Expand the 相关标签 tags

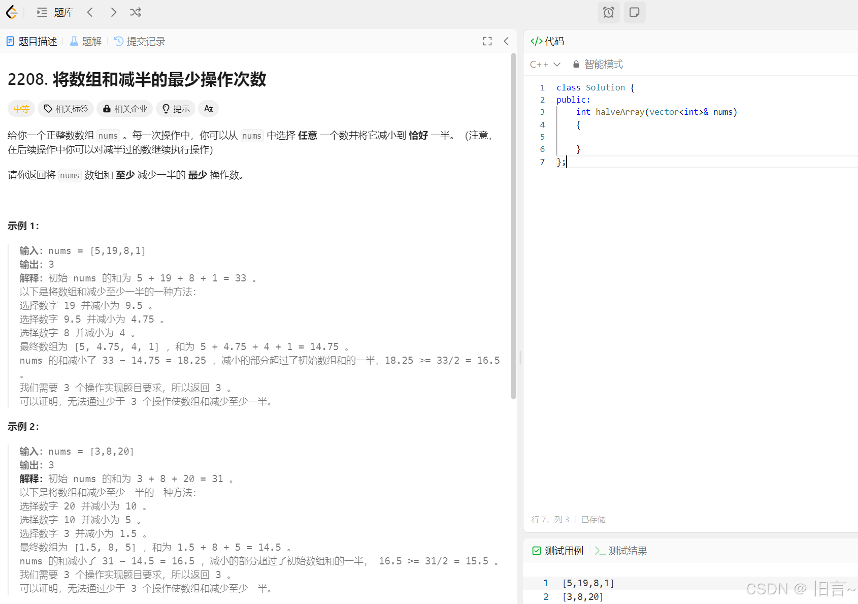pos(66,109)
